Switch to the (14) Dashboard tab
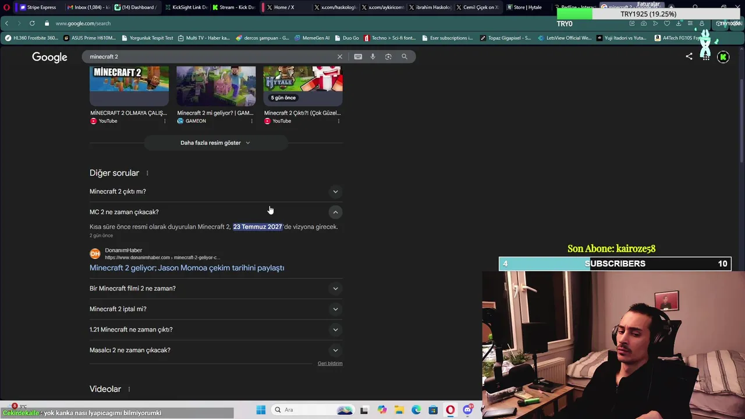The width and height of the screenshot is (745, 419). [135, 7]
